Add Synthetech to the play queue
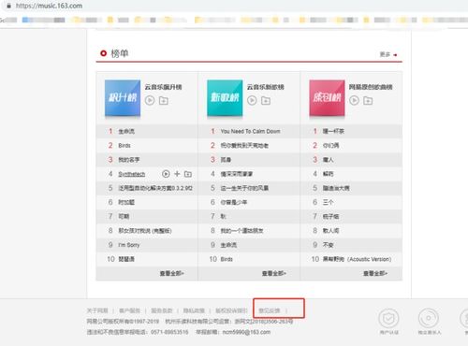 click(x=177, y=174)
